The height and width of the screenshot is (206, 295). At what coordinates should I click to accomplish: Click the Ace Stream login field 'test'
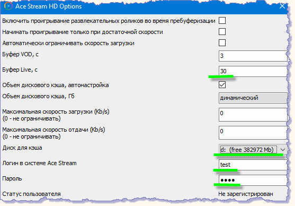pyautogui.click(x=253, y=165)
